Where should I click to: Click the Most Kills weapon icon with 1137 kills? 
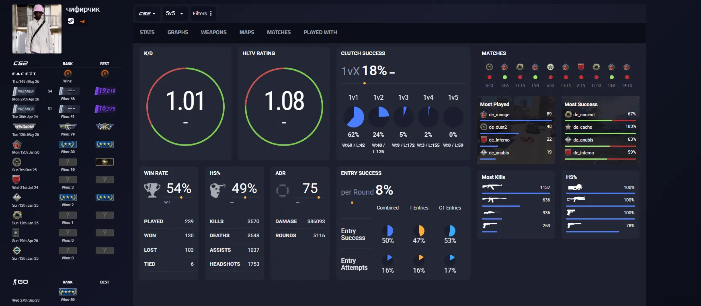(x=492, y=187)
